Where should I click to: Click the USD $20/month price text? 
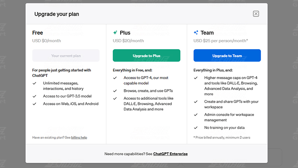point(128,41)
